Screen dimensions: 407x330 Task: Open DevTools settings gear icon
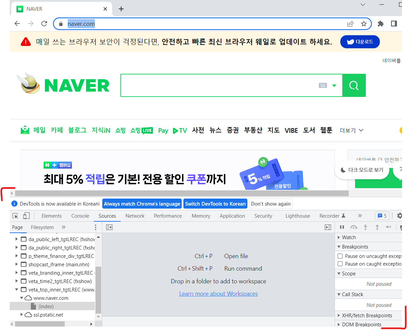coord(399,216)
